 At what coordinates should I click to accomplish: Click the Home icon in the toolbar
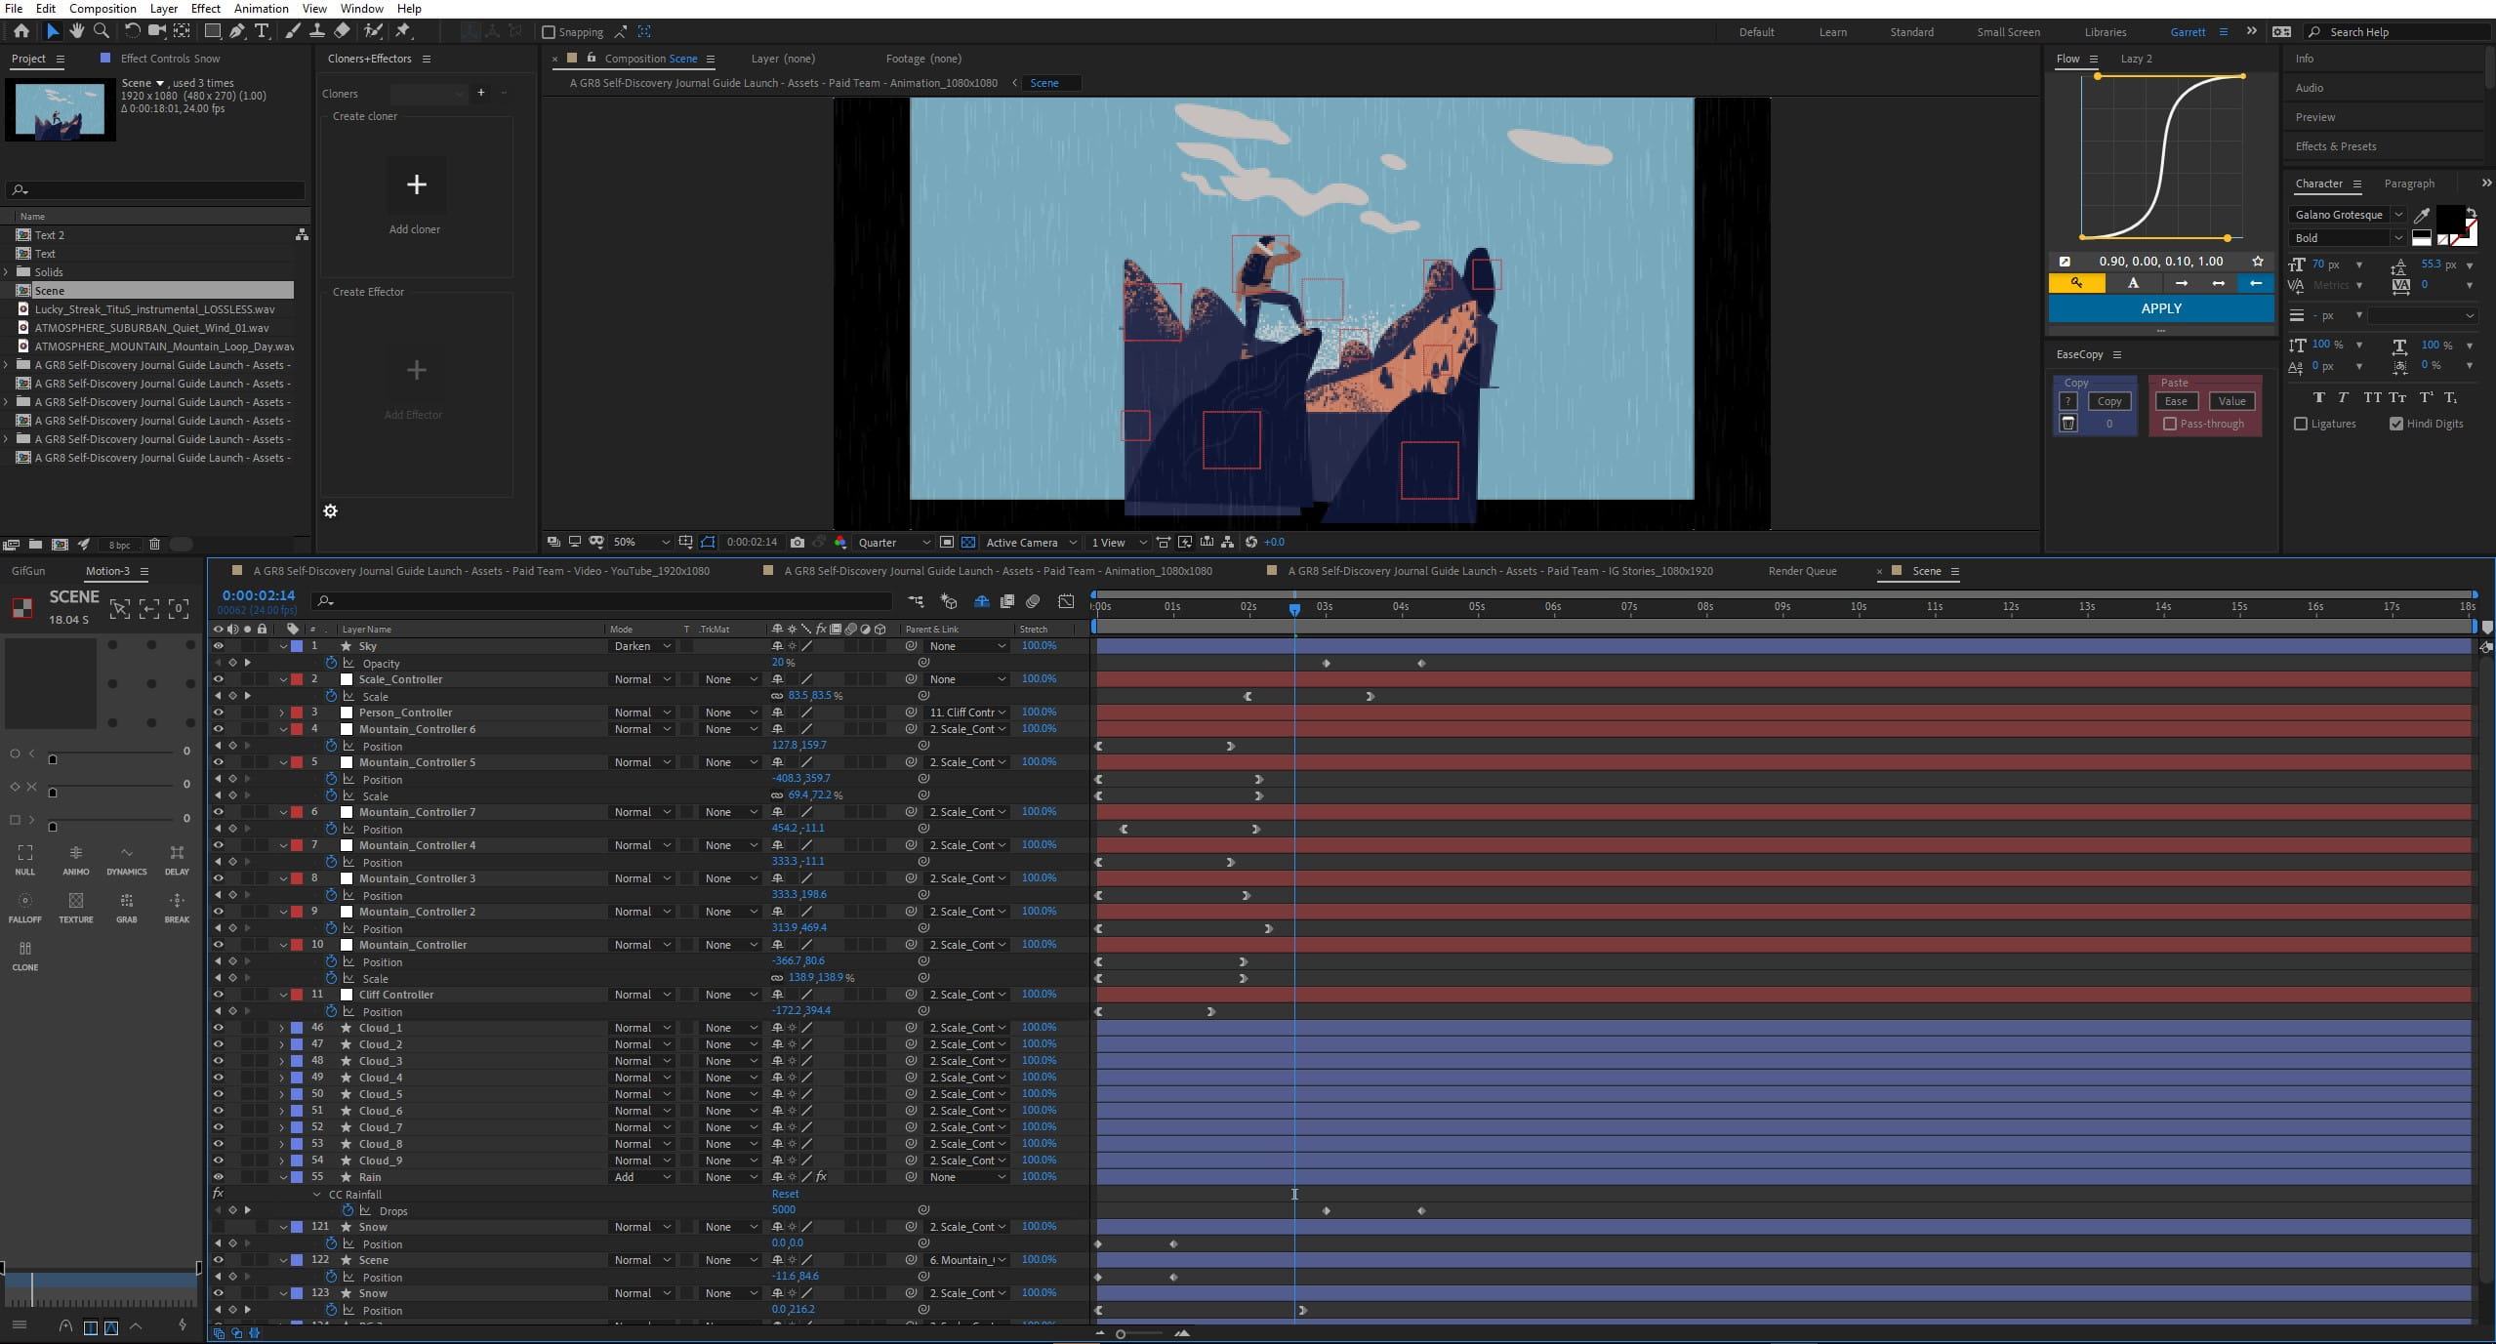pyautogui.click(x=21, y=31)
